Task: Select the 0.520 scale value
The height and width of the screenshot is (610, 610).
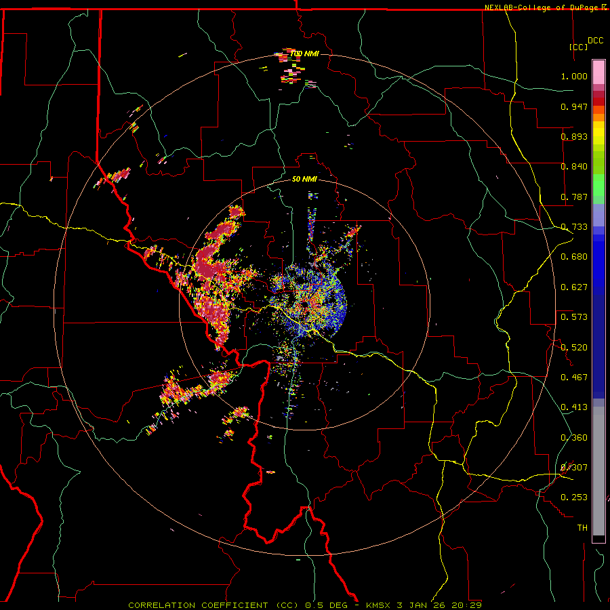Action: (x=574, y=348)
